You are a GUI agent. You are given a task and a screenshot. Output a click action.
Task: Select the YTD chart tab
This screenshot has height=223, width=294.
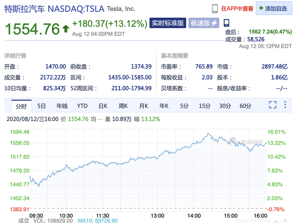82,106
